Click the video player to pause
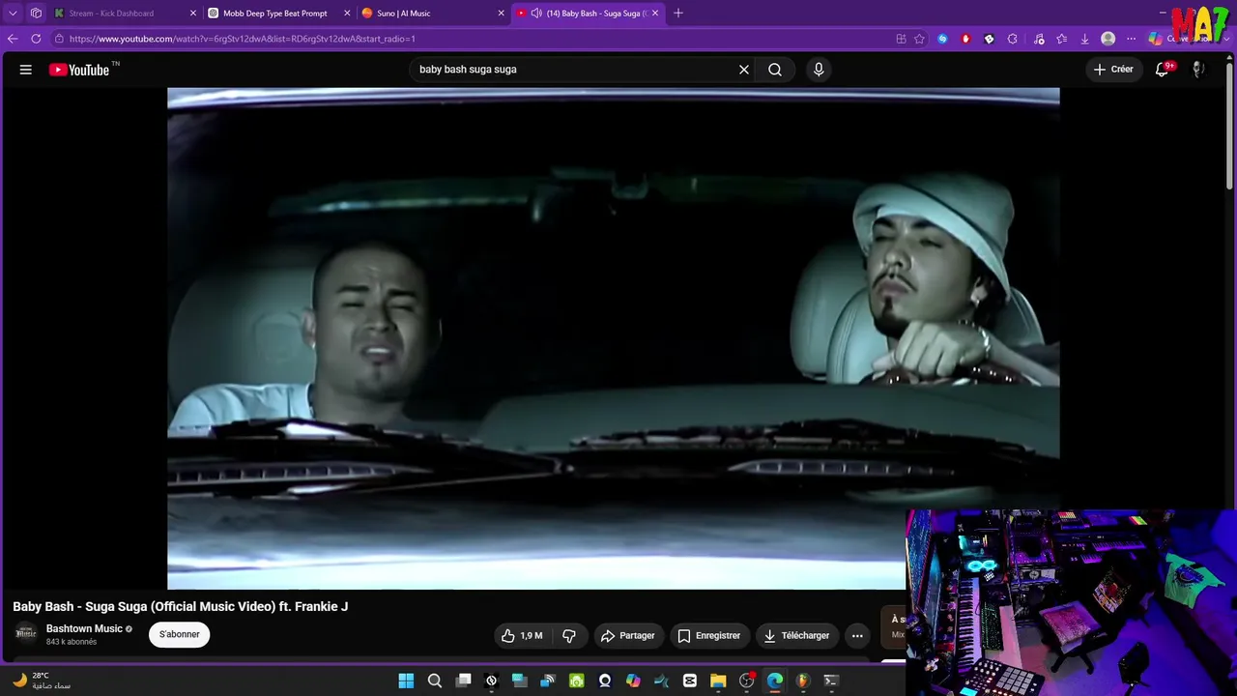 tap(614, 338)
